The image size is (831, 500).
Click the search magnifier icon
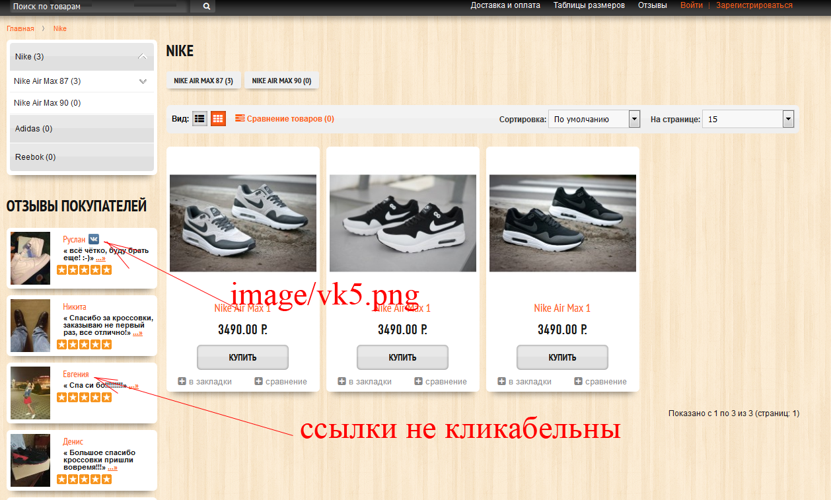click(x=206, y=6)
